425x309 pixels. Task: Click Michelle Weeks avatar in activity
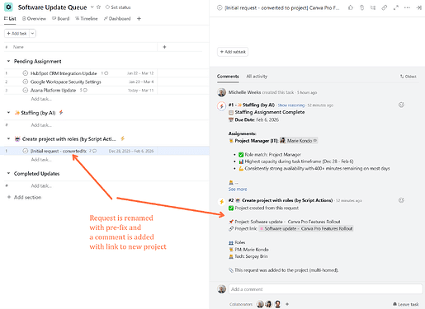pyautogui.click(x=222, y=92)
